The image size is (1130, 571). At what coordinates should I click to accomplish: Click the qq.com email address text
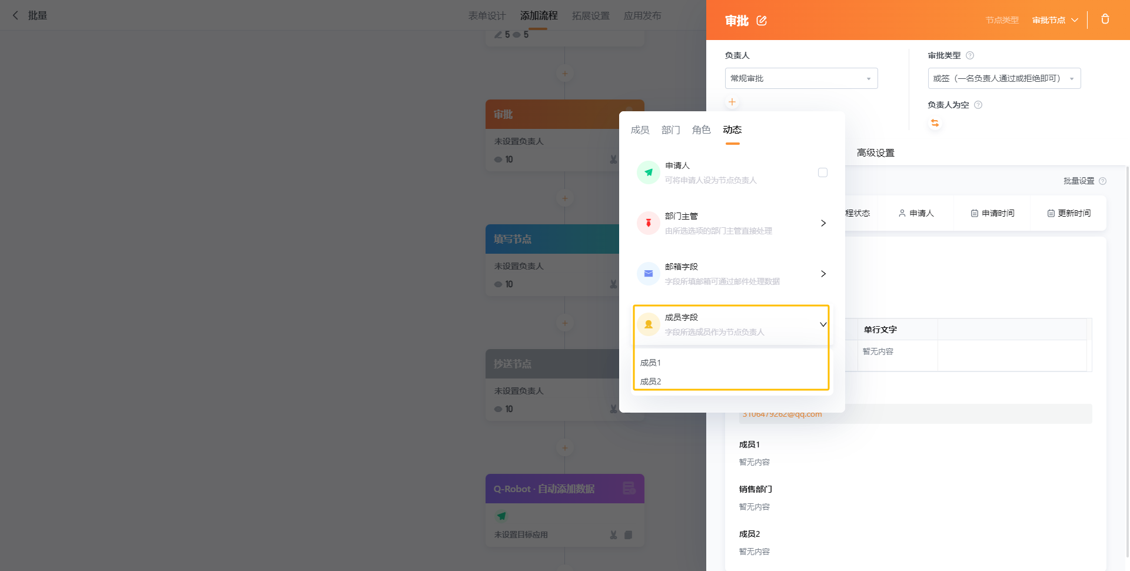(x=782, y=414)
